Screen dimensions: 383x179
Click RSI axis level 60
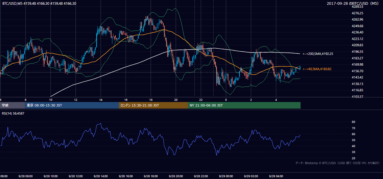point(354,134)
